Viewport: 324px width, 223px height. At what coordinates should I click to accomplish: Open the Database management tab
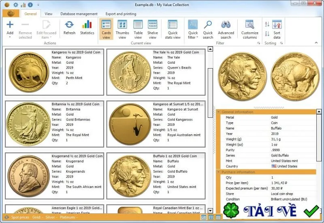[79, 14]
